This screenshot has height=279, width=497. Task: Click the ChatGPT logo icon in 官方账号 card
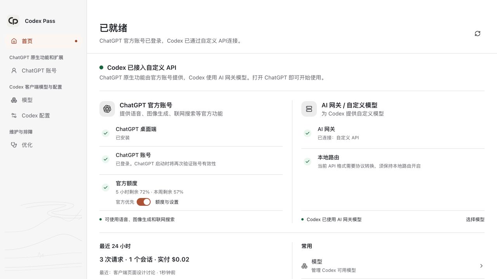click(107, 109)
